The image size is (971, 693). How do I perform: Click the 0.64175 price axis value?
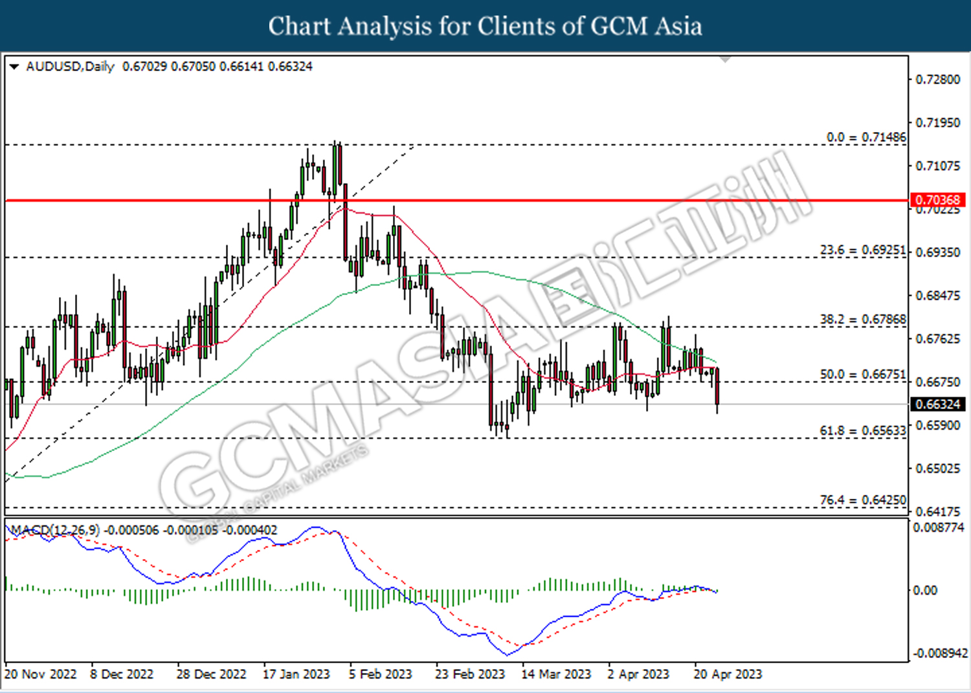(x=938, y=511)
